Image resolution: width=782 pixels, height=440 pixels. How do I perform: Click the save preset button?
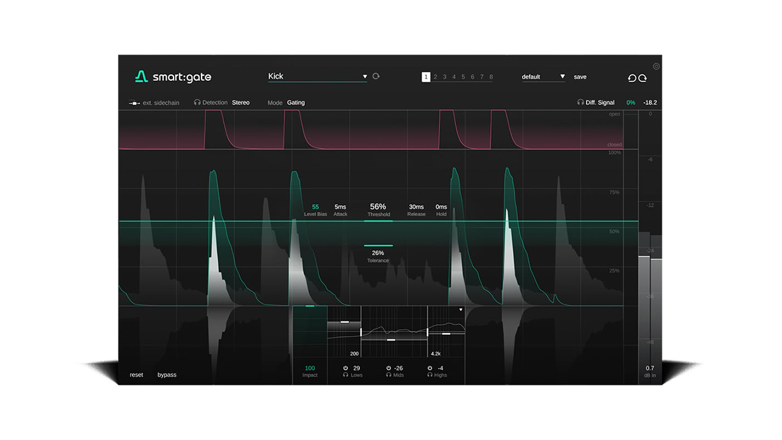(580, 77)
